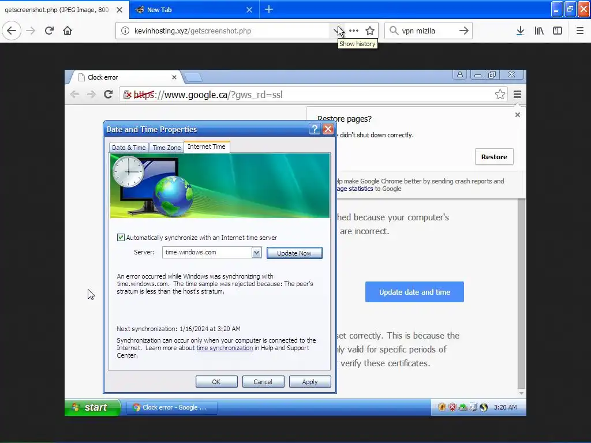591x443 pixels.
Task: Click Chrome forward arrow
Action: tap(91, 94)
